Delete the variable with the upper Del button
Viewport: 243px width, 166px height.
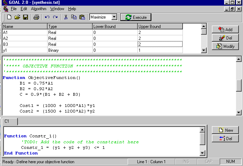pyautogui.click(x=225, y=38)
